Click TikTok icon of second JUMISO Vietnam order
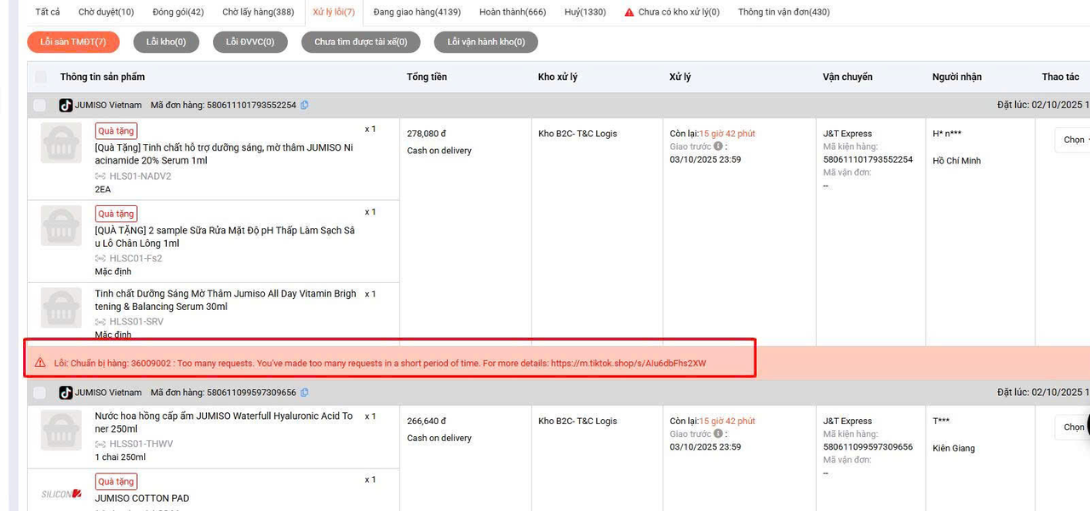Viewport: 1090px width, 511px height. [66, 393]
